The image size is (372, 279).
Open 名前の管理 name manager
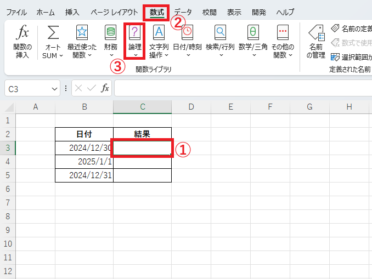tap(316, 42)
